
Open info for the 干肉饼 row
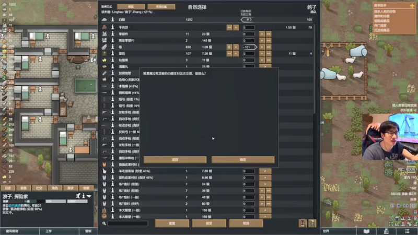[112, 27]
